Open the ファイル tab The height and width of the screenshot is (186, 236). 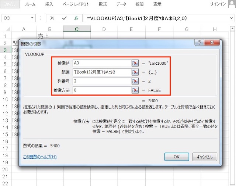(x=10, y=4)
